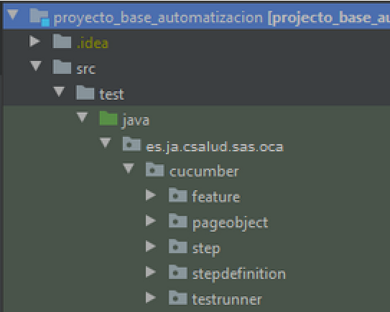Screen dimensions: 390x312
Task: Click the testrunner package icon
Action: (x=178, y=298)
